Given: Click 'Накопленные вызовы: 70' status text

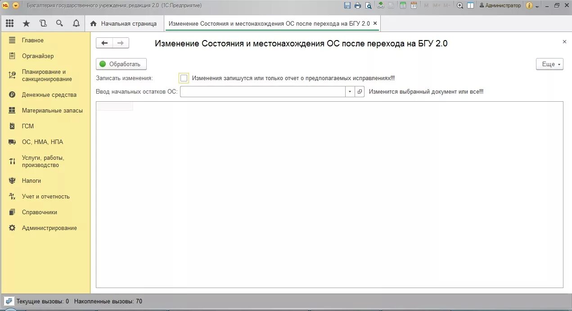Looking at the screenshot, I should 108,302.
